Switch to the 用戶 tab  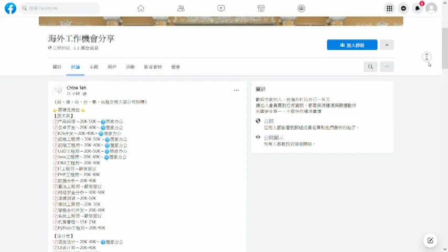[x=112, y=67]
